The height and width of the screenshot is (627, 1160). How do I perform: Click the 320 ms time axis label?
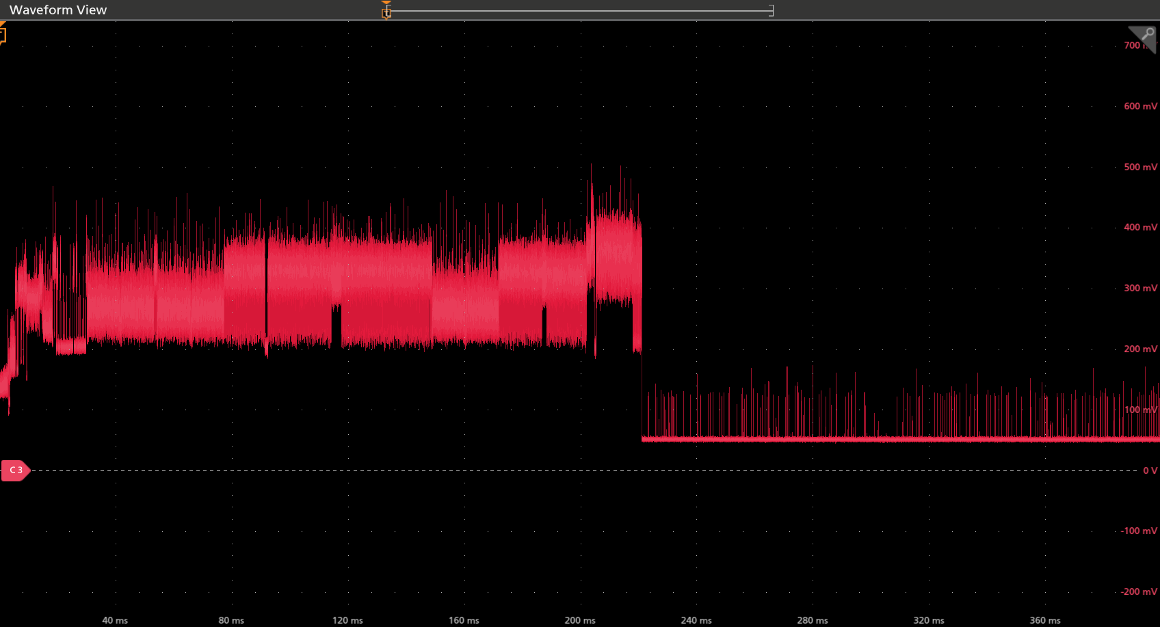(x=929, y=621)
